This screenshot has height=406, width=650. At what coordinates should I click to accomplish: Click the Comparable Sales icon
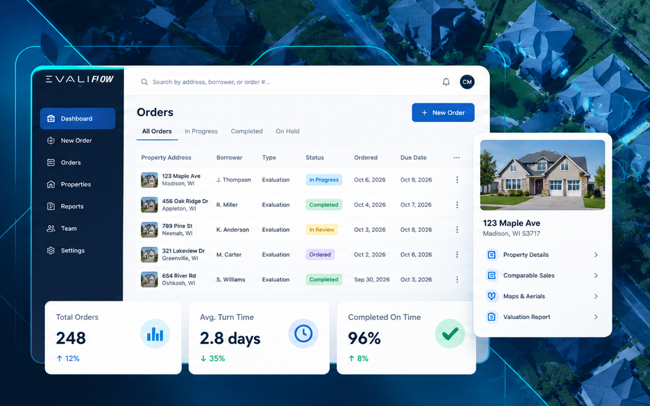pos(492,275)
